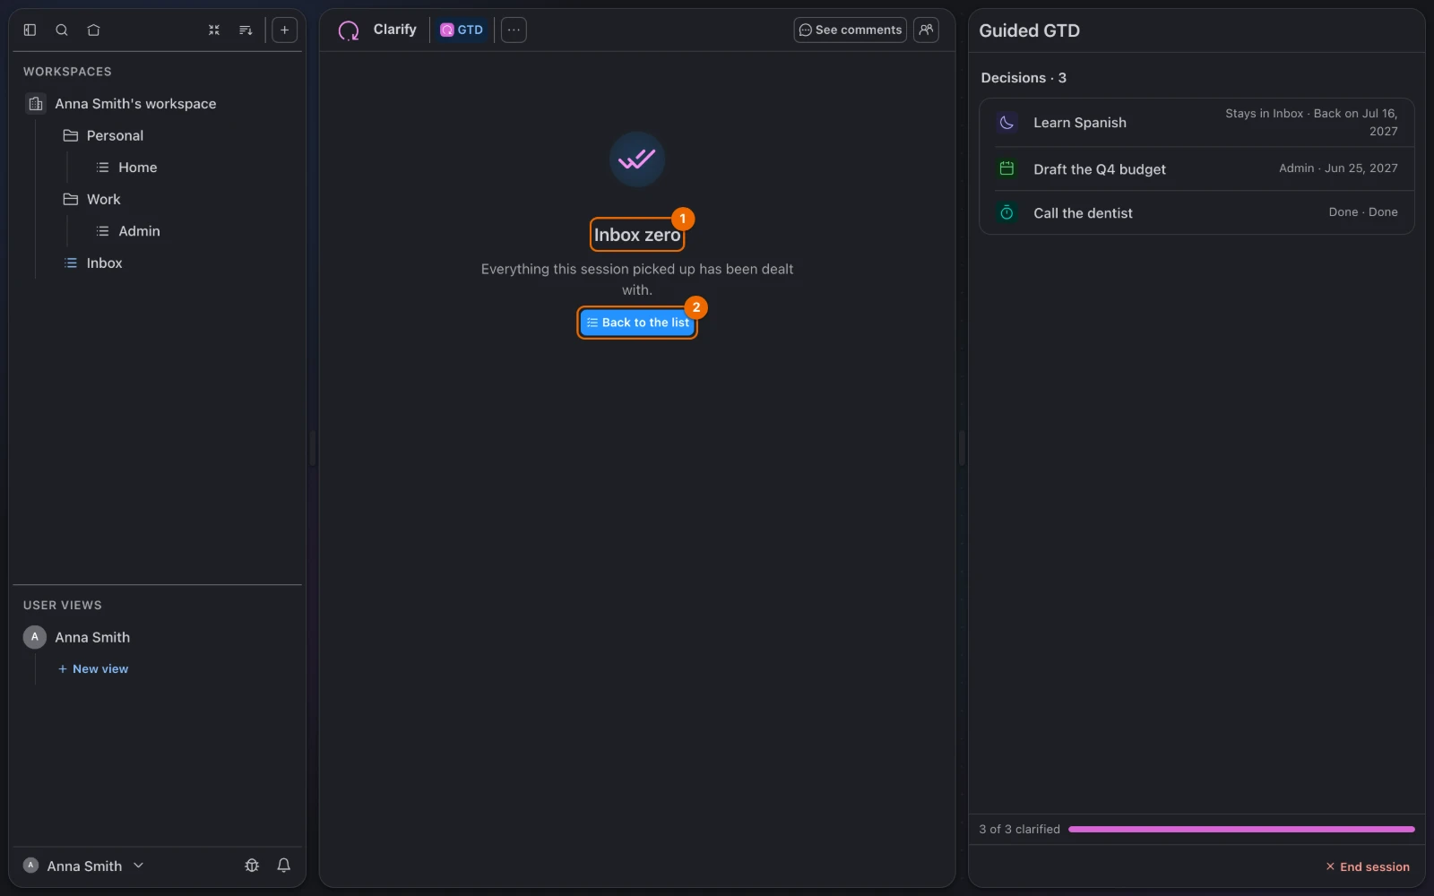Select the Call the dentist decision
Viewport: 1434px width, 896px height.
(x=1196, y=212)
